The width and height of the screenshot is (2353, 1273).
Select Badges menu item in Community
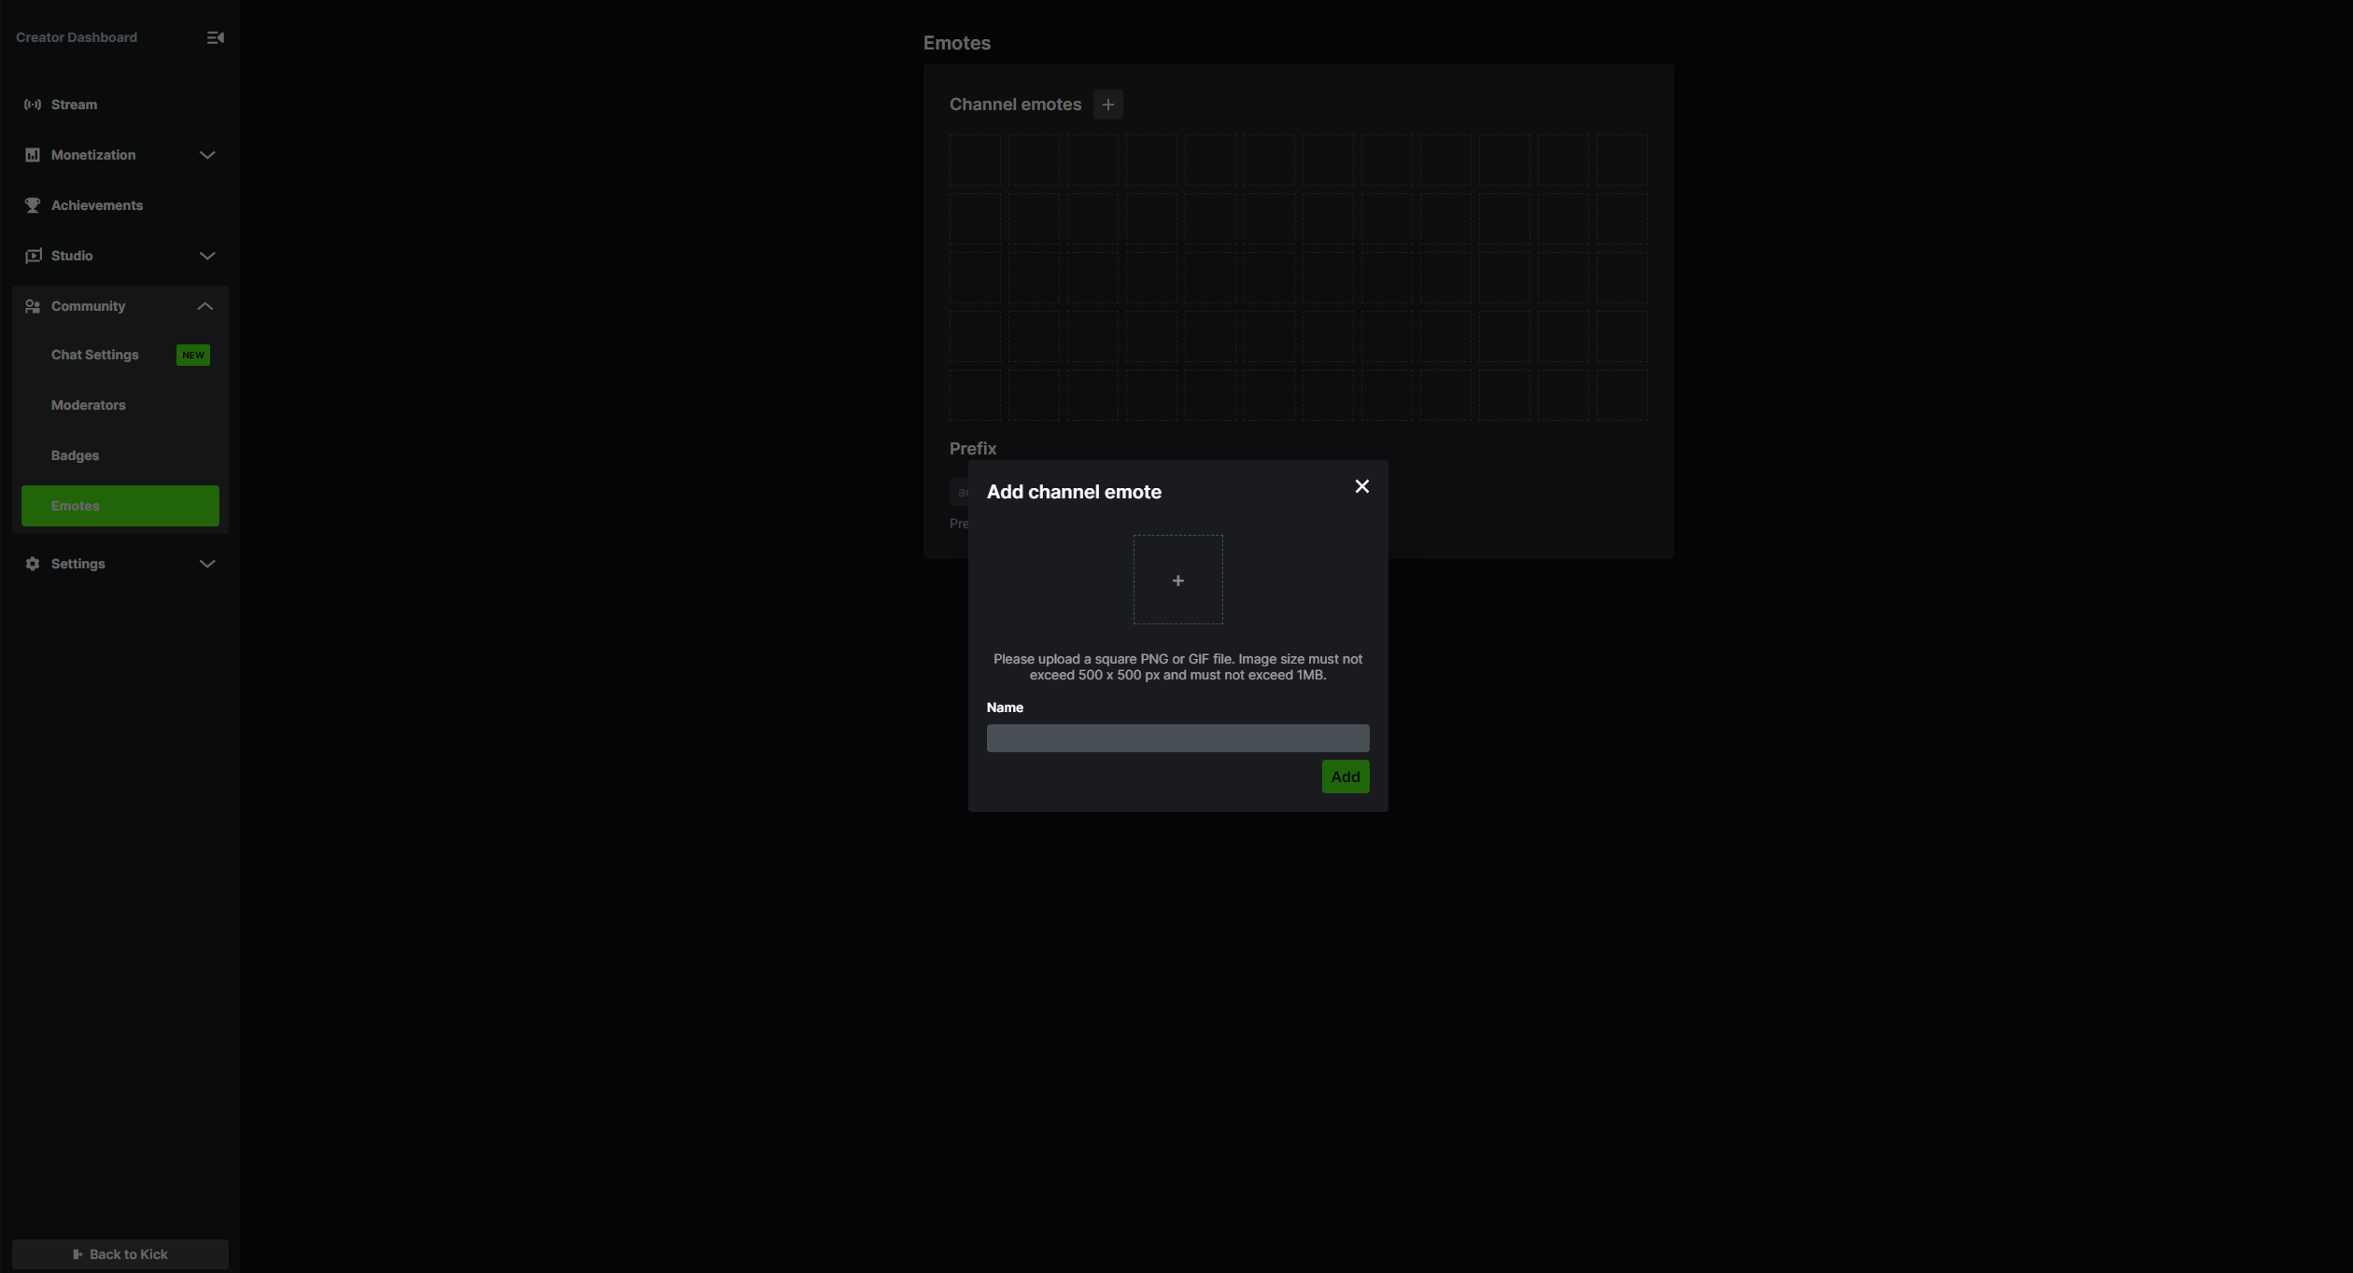pyautogui.click(x=76, y=456)
